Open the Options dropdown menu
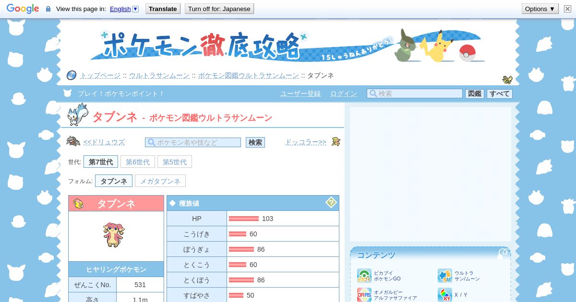The height and width of the screenshot is (302, 576). [x=540, y=9]
